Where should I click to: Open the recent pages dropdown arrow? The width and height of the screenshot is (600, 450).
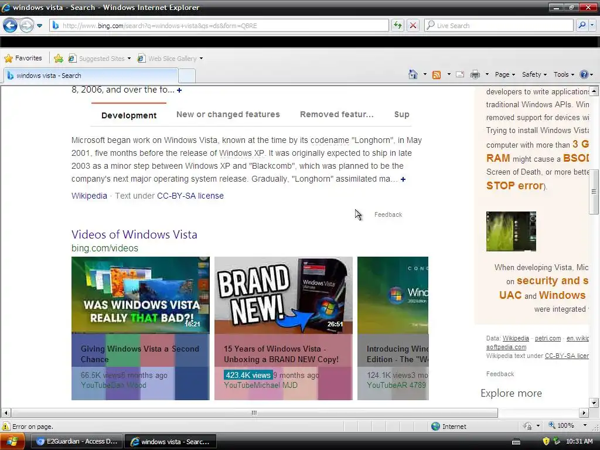pos(39,26)
